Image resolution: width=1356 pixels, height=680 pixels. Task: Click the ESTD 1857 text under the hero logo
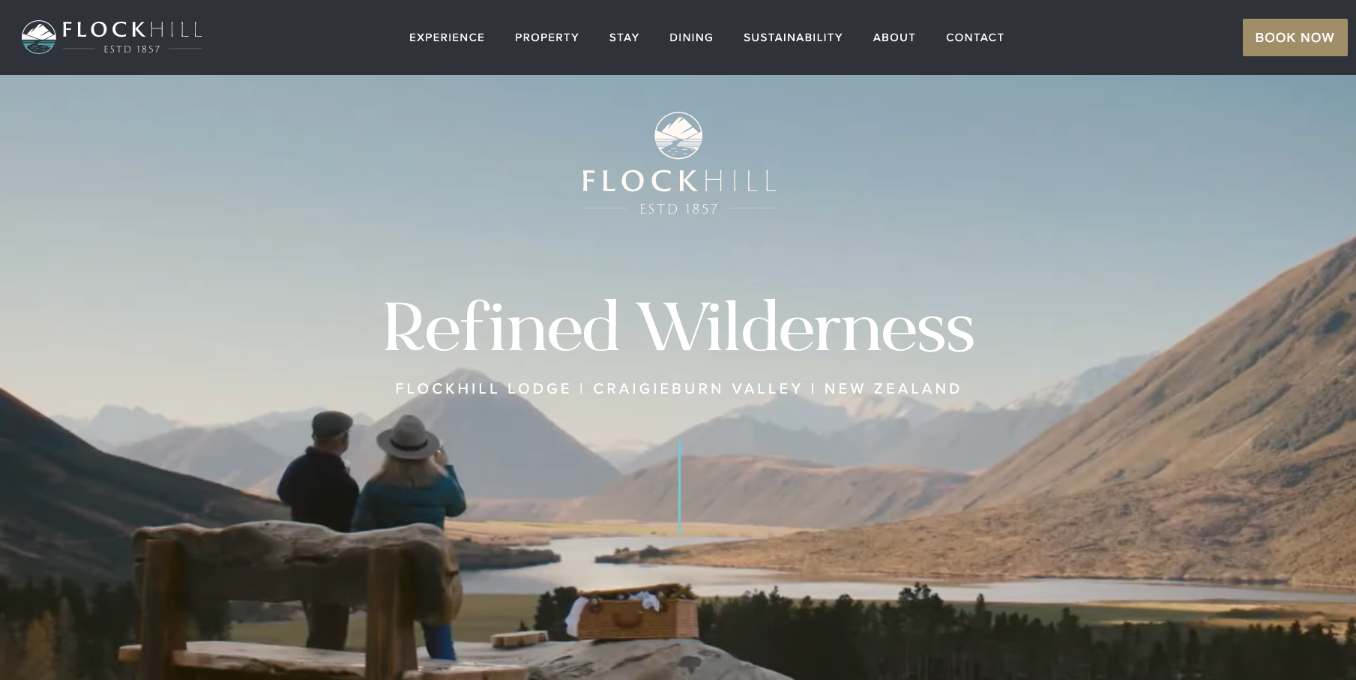click(679, 209)
